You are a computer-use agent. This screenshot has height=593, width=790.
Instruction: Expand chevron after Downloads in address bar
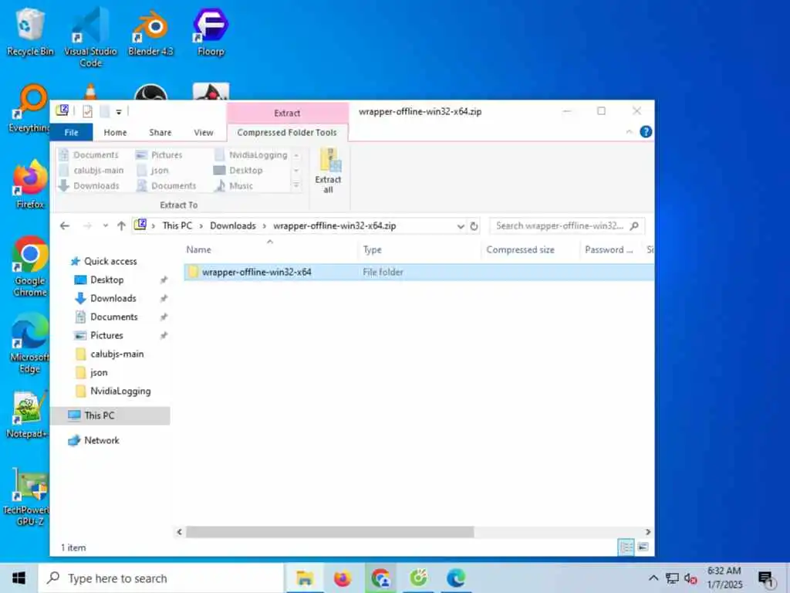[x=264, y=226]
